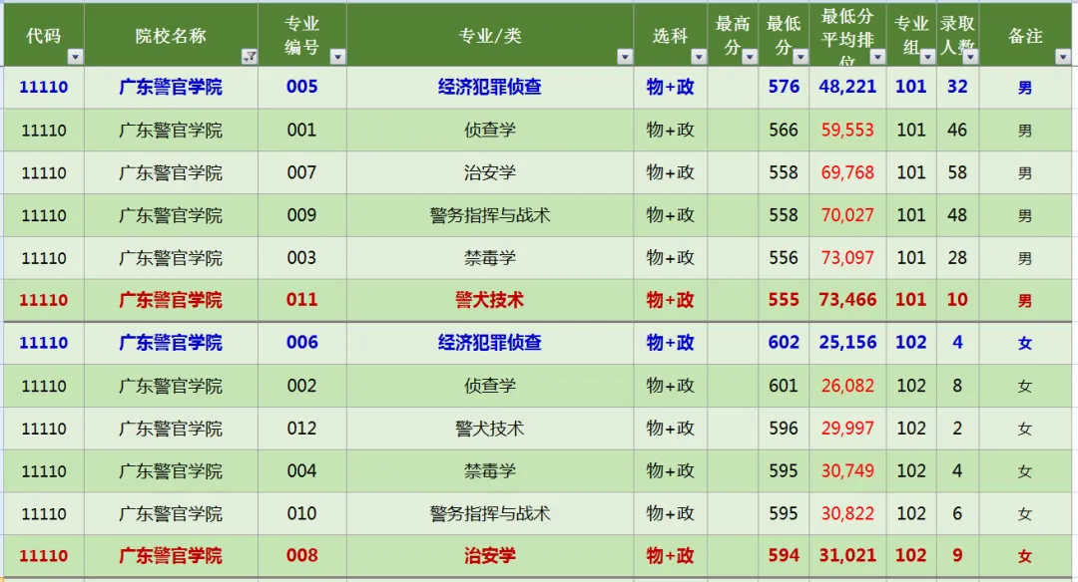Viewport: 1078px width, 582px height.
Task: Click minimum score cell 555
Action: click(784, 300)
